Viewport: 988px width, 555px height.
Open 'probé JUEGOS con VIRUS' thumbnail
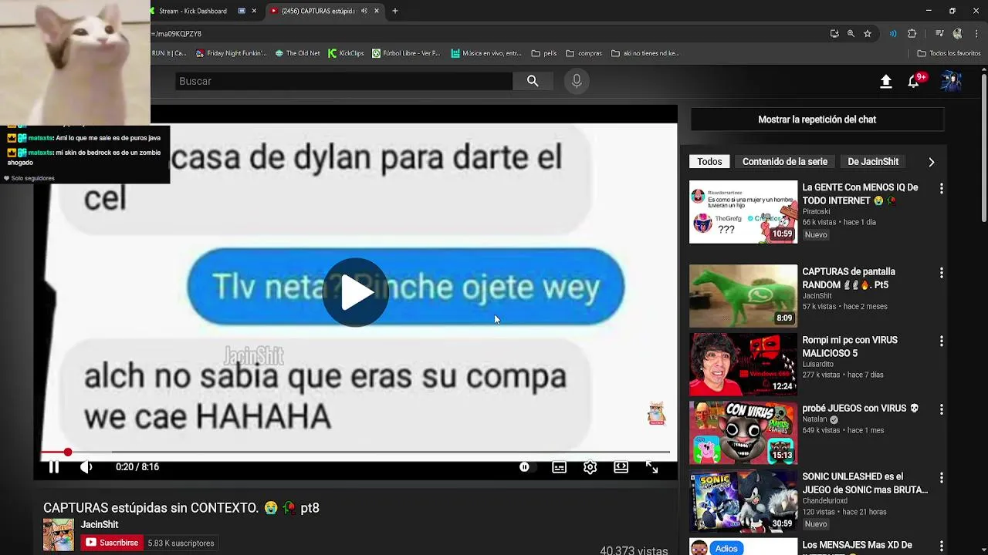coord(743,433)
